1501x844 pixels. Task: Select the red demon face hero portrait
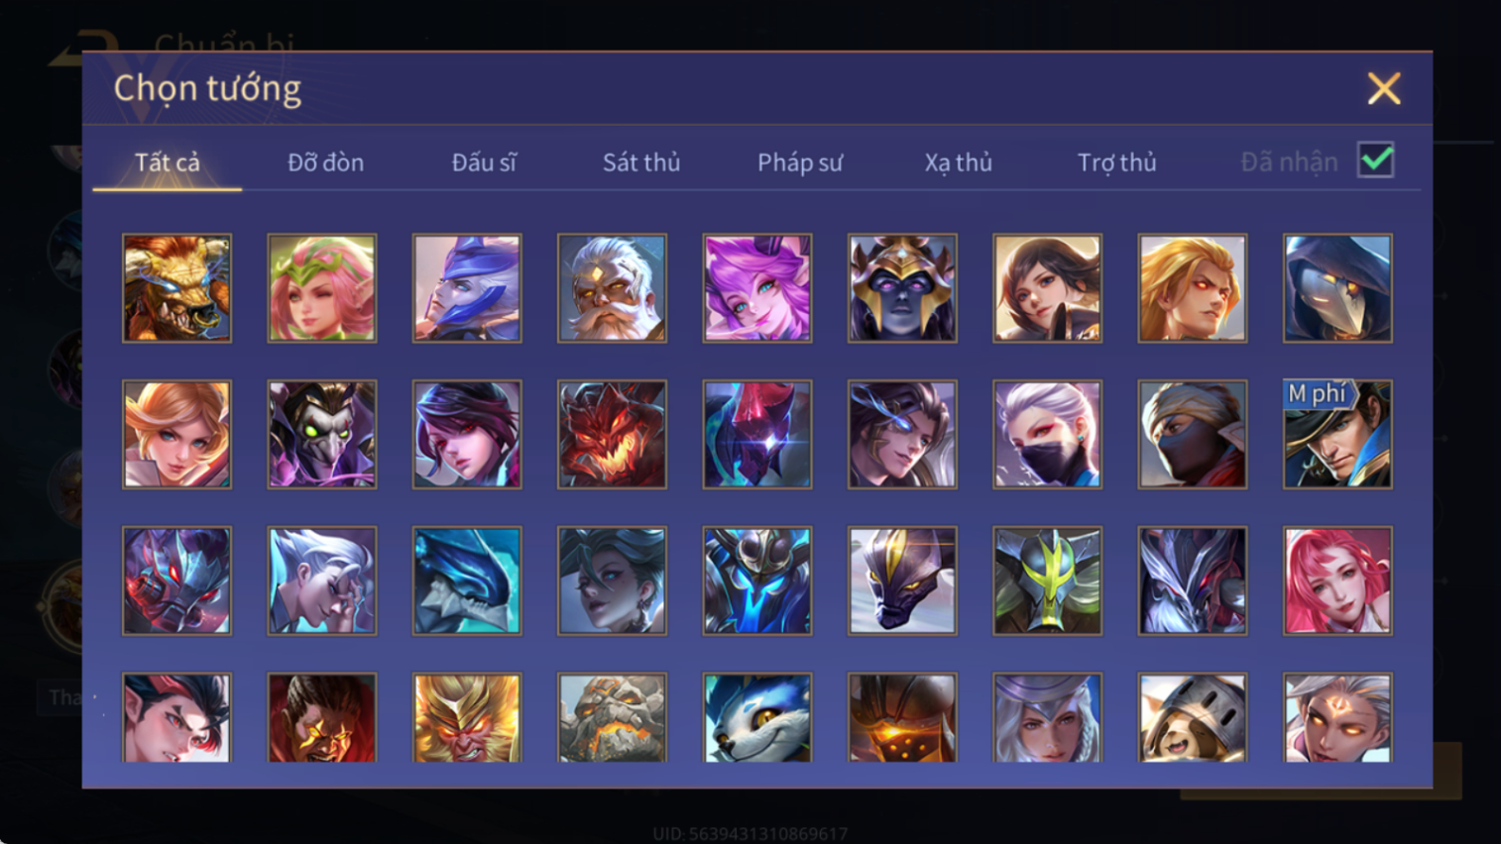612,435
